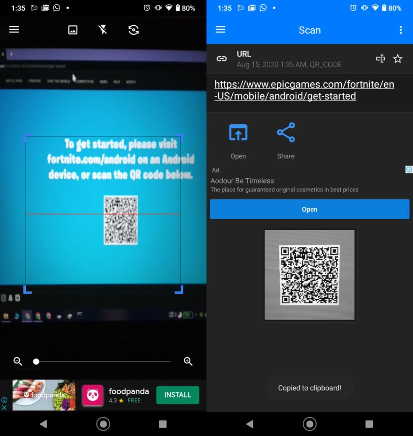Adjust the camera zoom slider
This screenshot has height=436, width=413.
(x=36, y=361)
